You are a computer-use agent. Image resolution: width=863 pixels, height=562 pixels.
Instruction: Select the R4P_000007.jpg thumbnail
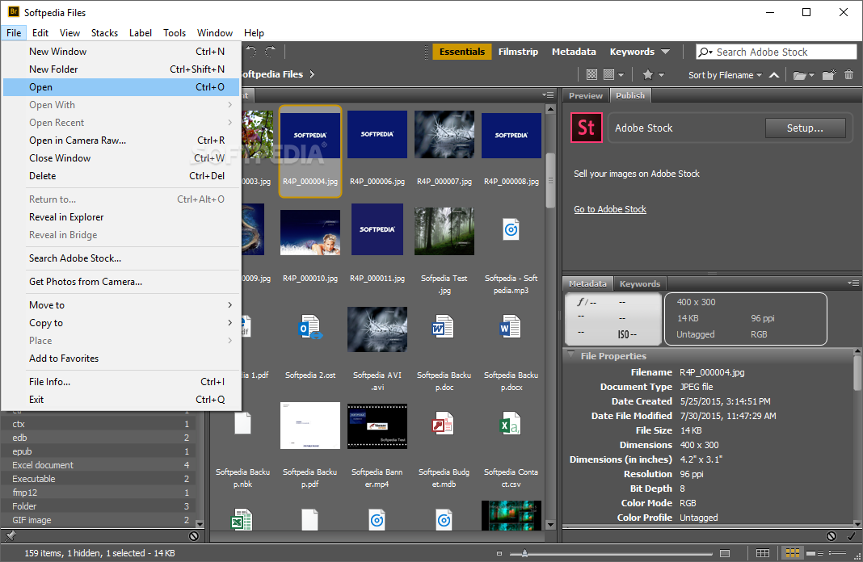click(444, 135)
